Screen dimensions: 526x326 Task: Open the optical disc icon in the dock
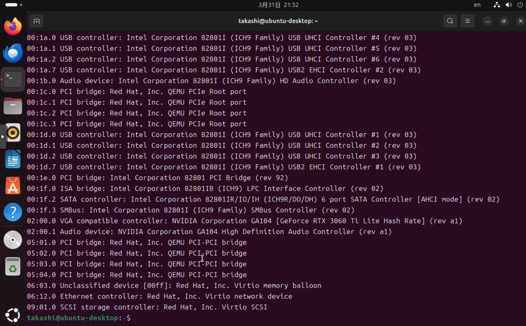13,240
